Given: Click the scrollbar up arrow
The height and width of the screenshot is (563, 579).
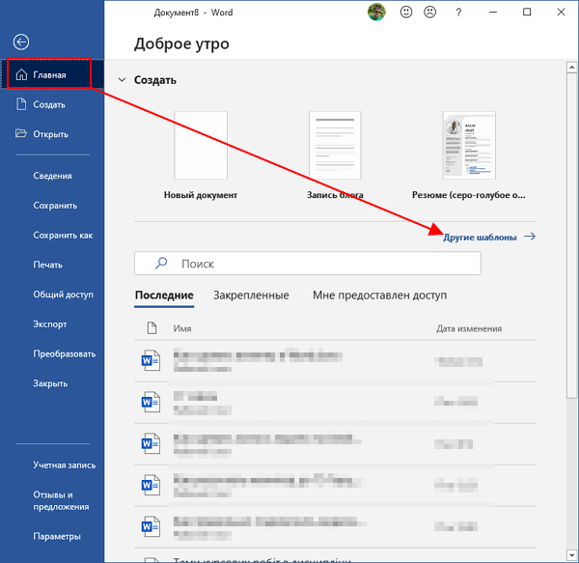Looking at the screenshot, I should pos(571,68).
